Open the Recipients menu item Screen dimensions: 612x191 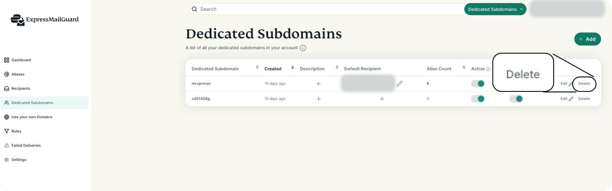point(21,89)
